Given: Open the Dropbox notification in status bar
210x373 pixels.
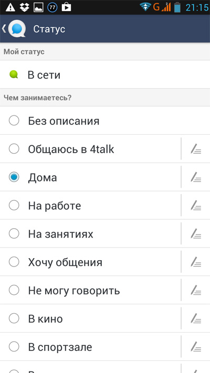Looking at the screenshot, I should (x=24, y=7).
